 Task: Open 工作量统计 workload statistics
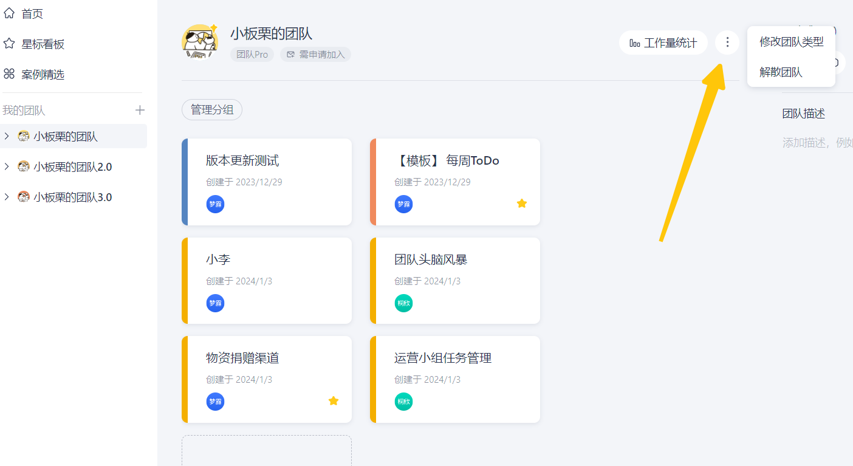(663, 43)
